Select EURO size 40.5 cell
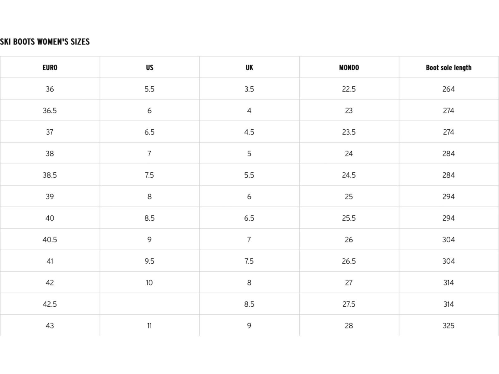 tap(50, 239)
